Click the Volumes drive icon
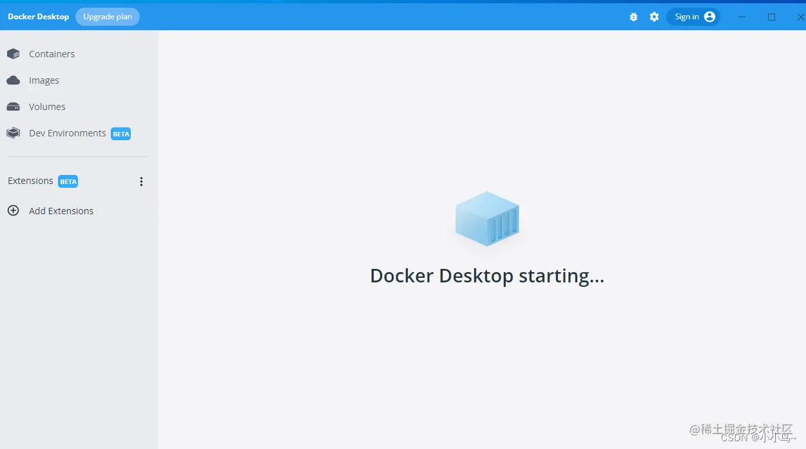Viewport: 806px width, 449px height. pos(13,107)
